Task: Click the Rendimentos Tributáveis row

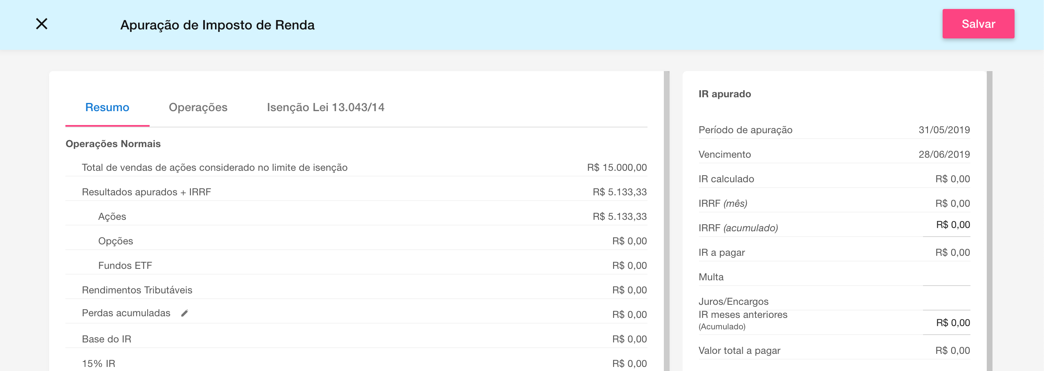Action: (x=356, y=290)
